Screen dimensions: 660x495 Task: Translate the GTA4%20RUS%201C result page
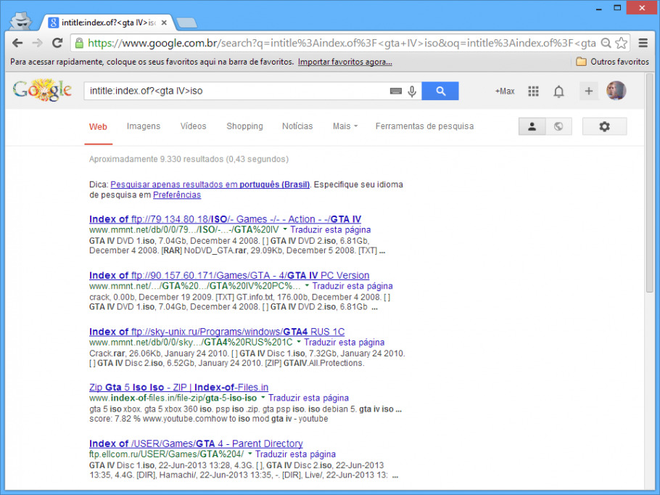pos(345,343)
